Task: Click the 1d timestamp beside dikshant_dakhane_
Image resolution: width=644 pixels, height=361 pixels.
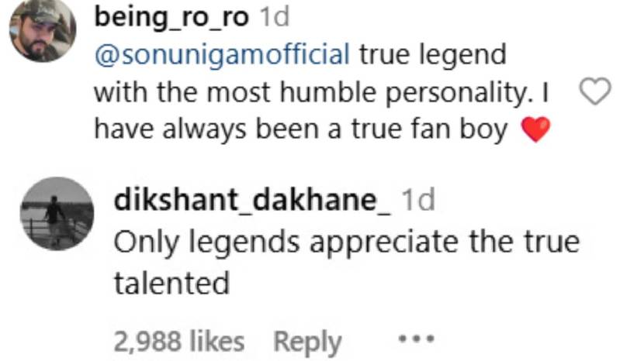Action: (417, 200)
